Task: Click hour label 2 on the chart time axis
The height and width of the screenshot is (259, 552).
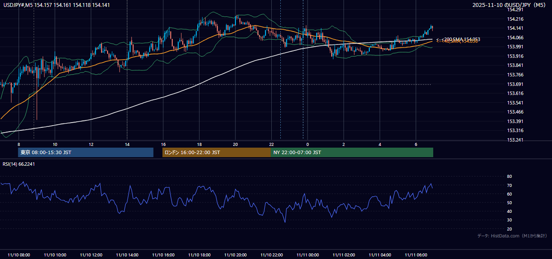Action: pyautogui.click(x=344, y=144)
